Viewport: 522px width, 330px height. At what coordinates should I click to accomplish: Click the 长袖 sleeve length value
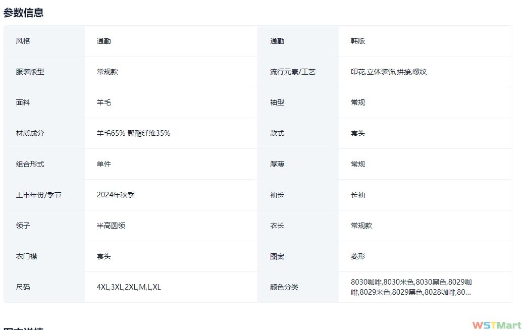click(358, 195)
